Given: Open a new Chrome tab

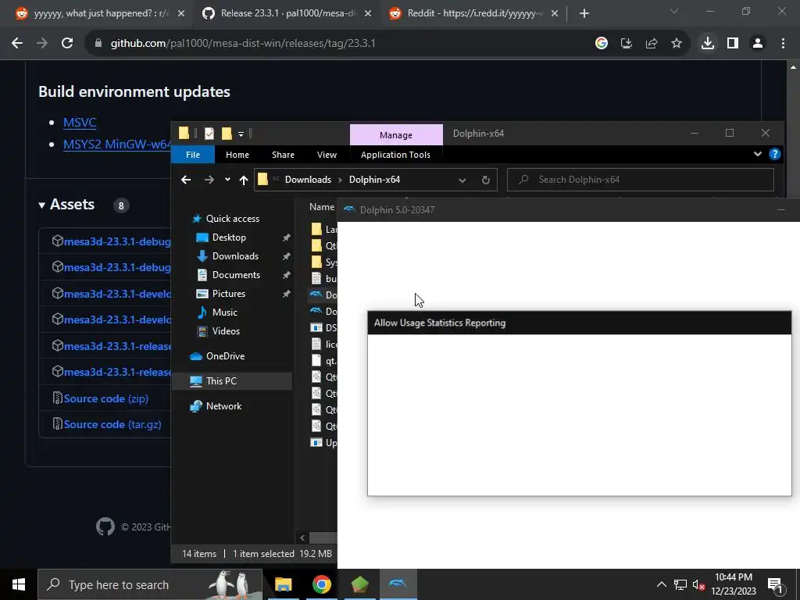Looking at the screenshot, I should [x=584, y=14].
